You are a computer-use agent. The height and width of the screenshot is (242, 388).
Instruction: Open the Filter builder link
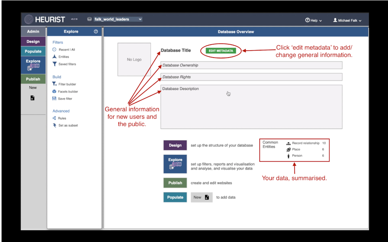click(67, 84)
